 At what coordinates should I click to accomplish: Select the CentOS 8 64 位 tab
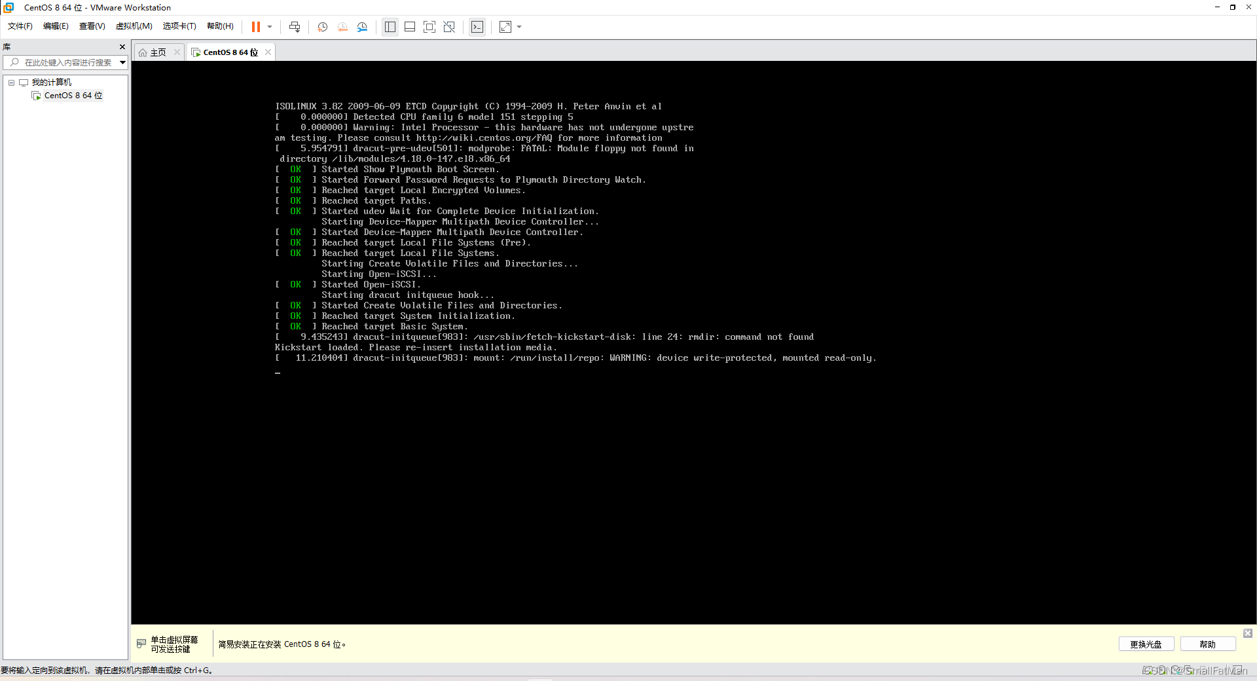pos(230,52)
